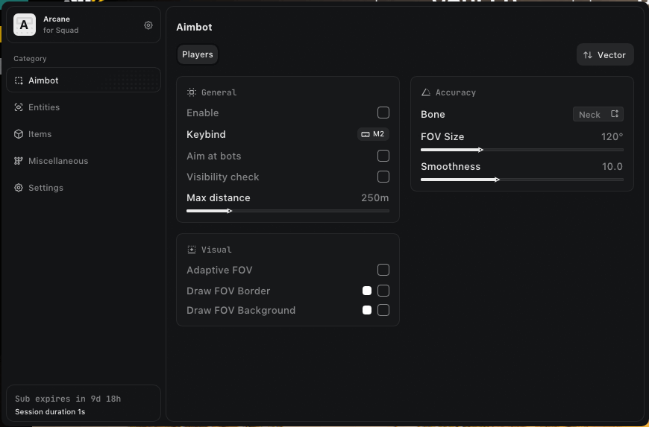Open the Vector mode dropdown

point(605,55)
